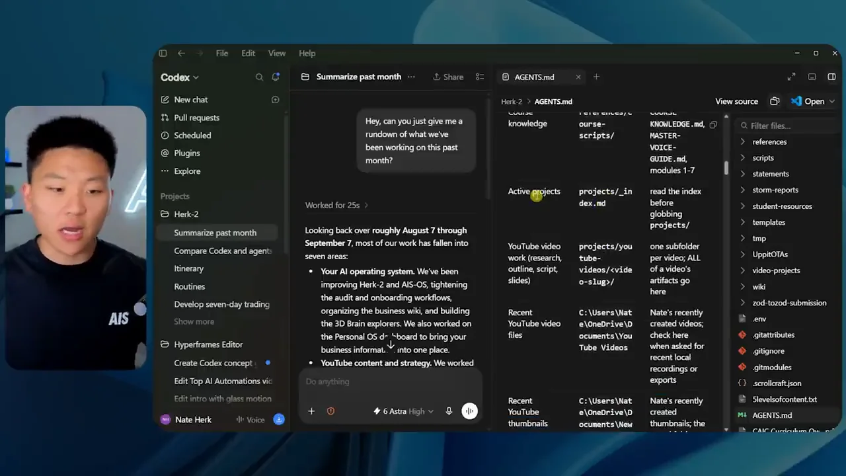Start dictation with the microphone icon
The image size is (846, 476).
tap(449, 411)
